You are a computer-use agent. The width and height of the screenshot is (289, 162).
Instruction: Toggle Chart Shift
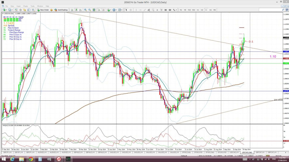[103, 10]
